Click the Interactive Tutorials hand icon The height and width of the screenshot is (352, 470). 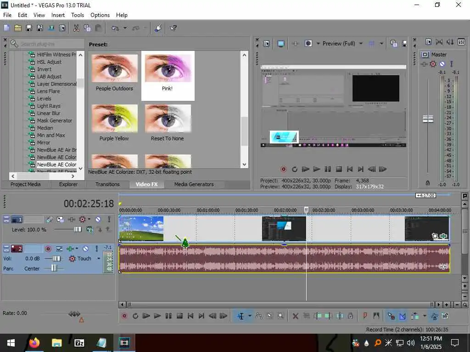click(158, 28)
